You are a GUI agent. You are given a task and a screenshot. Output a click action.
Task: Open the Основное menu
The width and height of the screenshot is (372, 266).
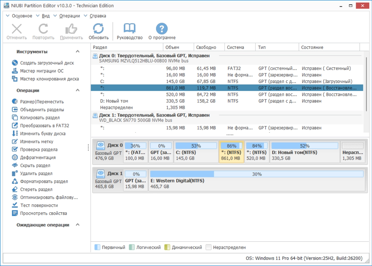(x=22, y=16)
